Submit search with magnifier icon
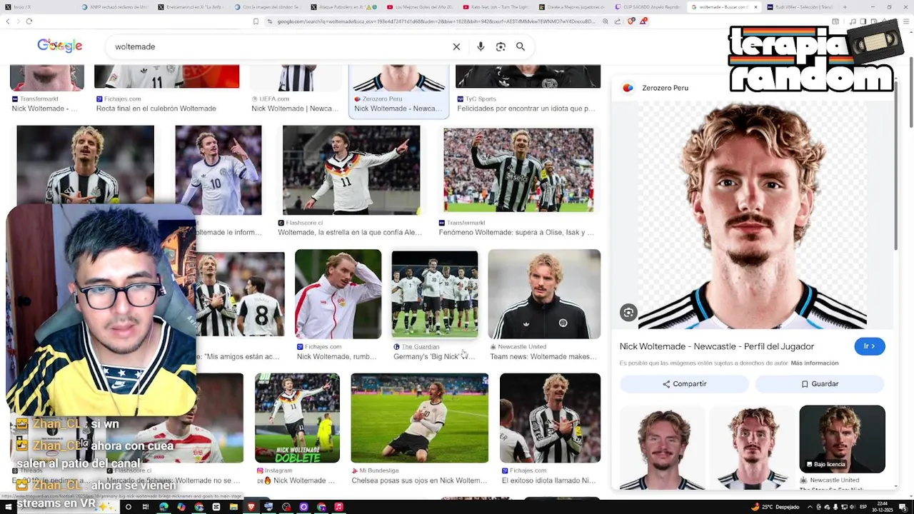 tap(521, 46)
